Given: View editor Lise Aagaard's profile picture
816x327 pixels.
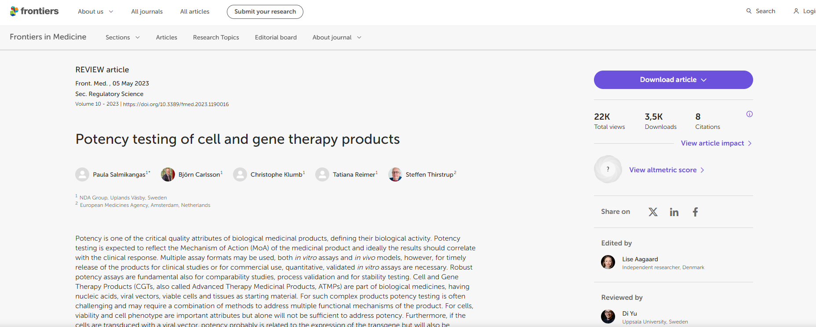Looking at the screenshot, I should [608, 262].
